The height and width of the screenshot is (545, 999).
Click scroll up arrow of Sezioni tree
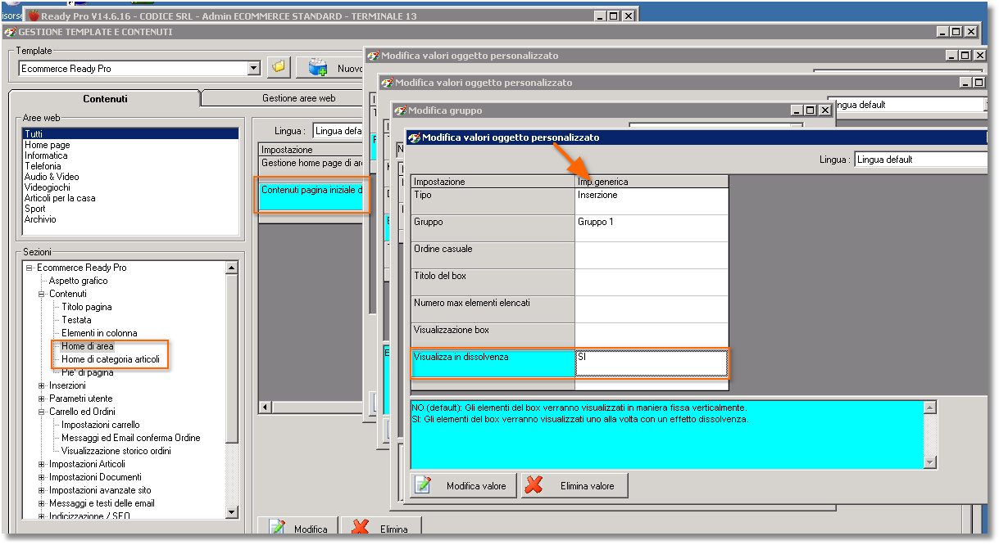pyautogui.click(x=231, y=268)
